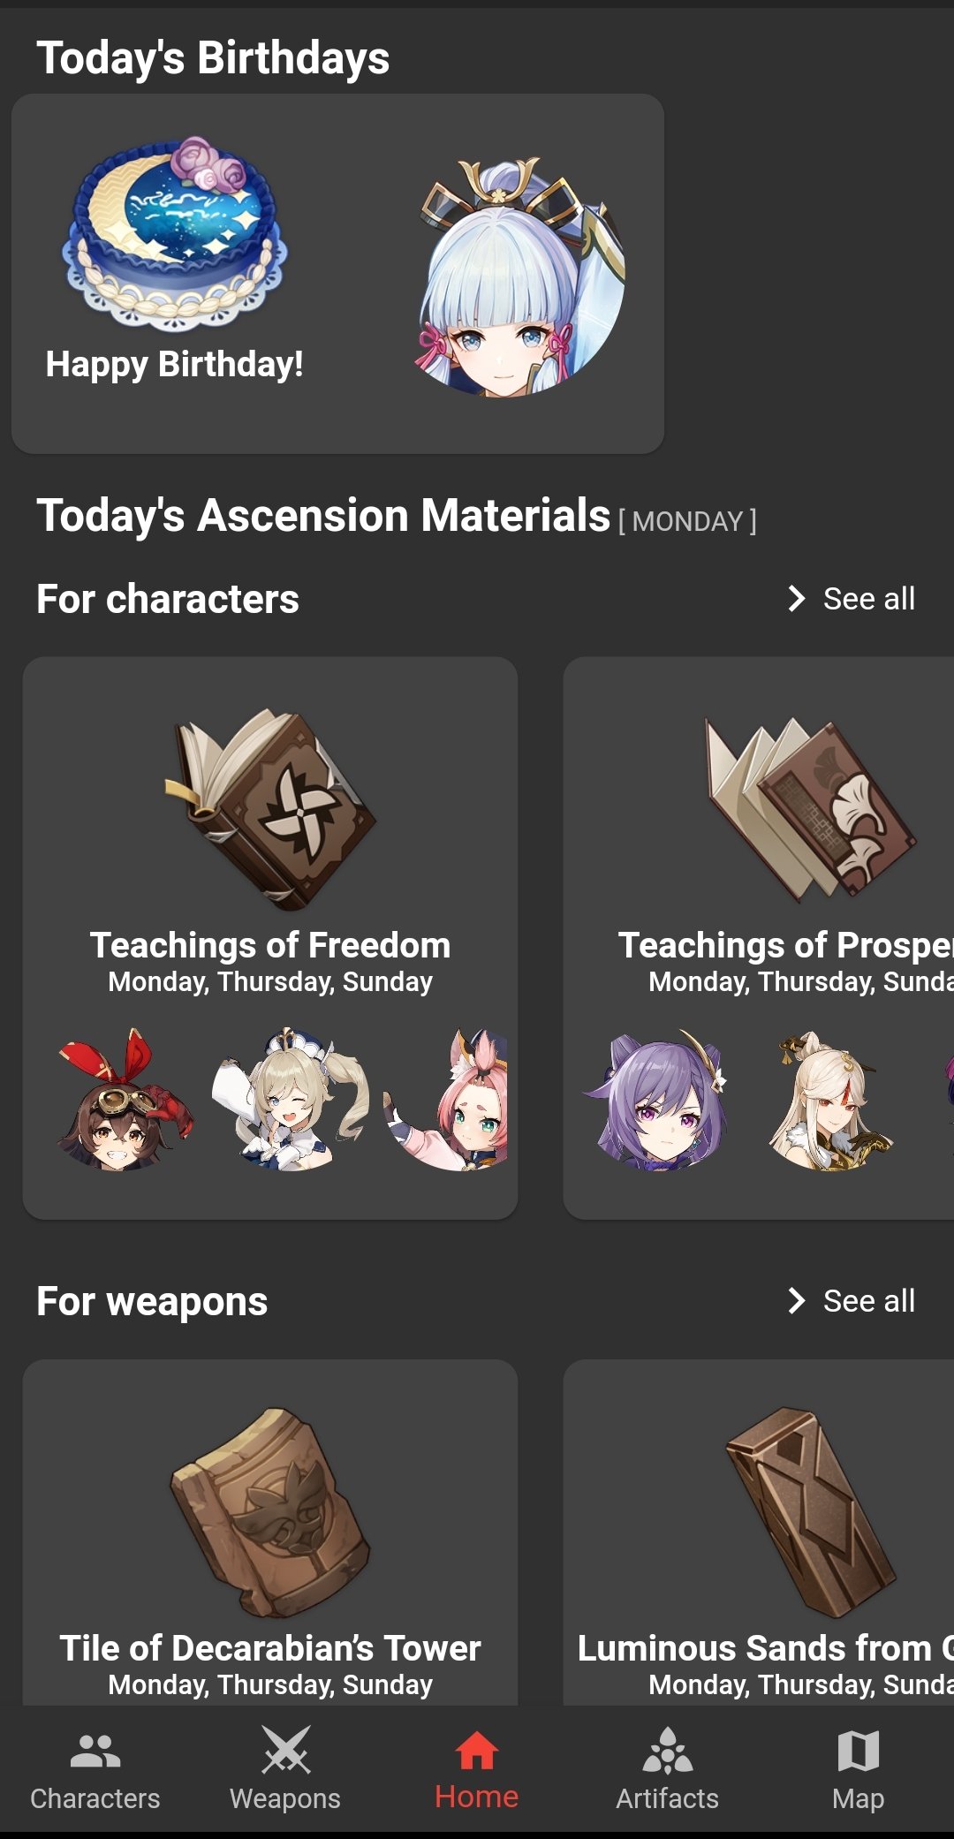This screenshot has height=1839, width=954.
Task: Open Barbara's character avatar
Action: (290, 1100)
